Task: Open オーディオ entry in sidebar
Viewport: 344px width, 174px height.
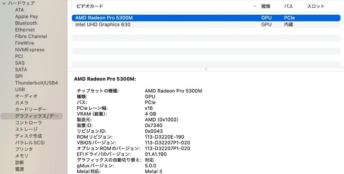Action: pyautogui.click(x=26, y=96)
